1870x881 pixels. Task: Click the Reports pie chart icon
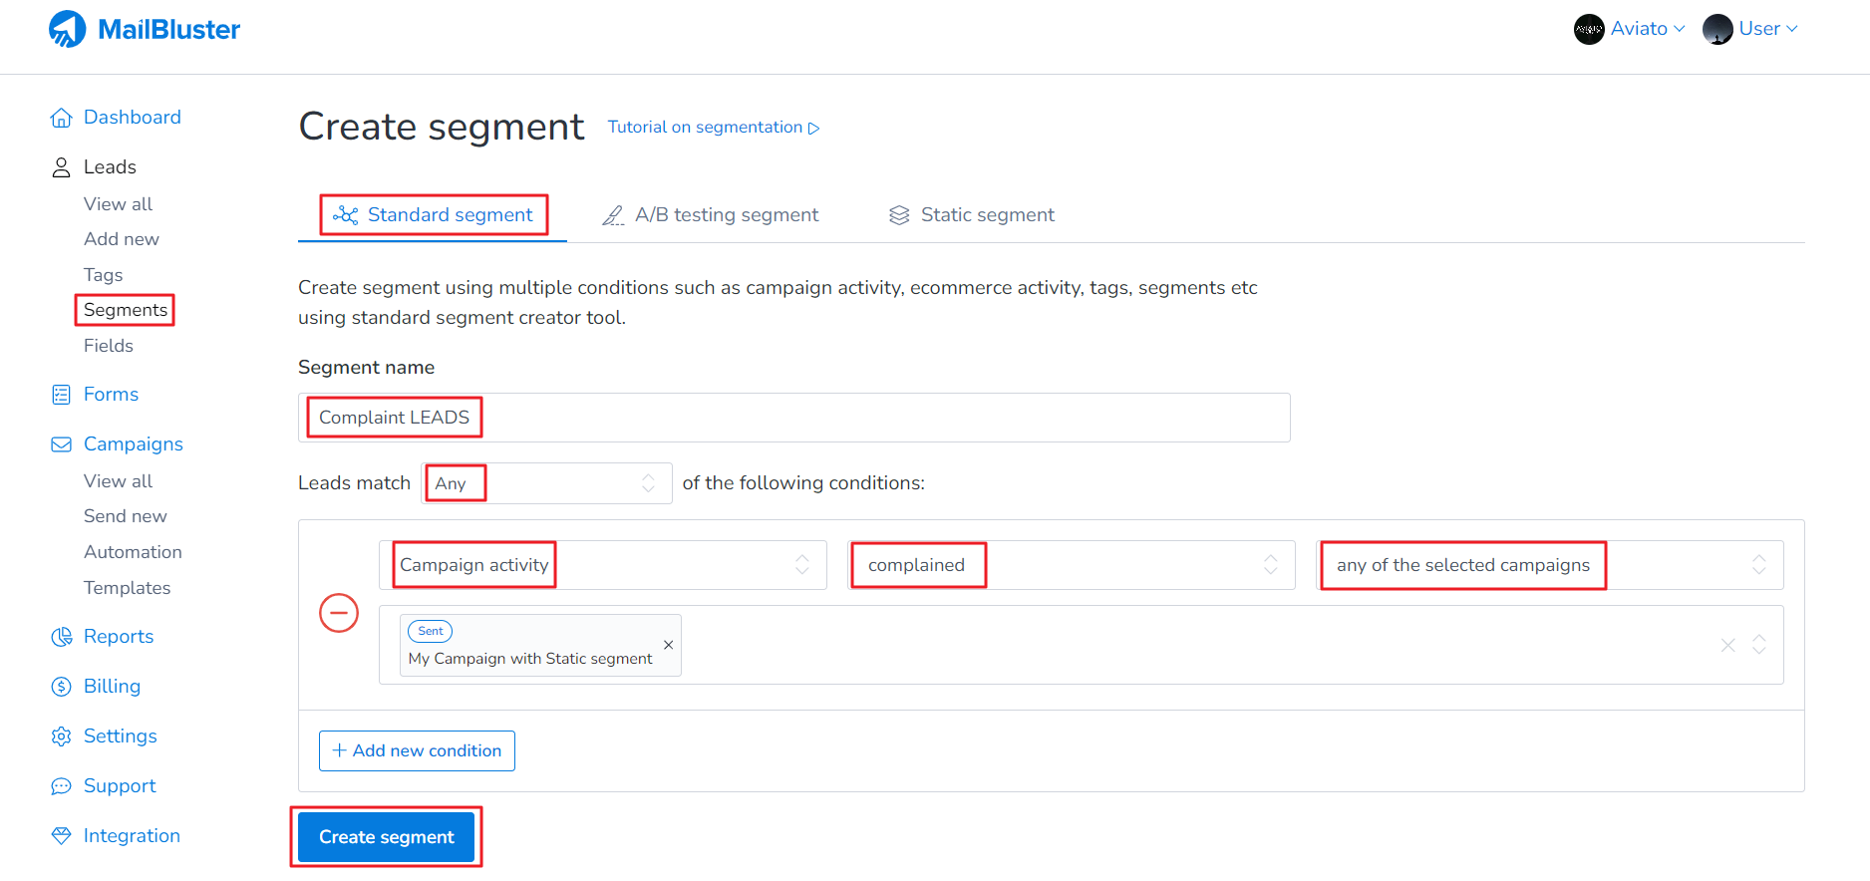(61, 636)
